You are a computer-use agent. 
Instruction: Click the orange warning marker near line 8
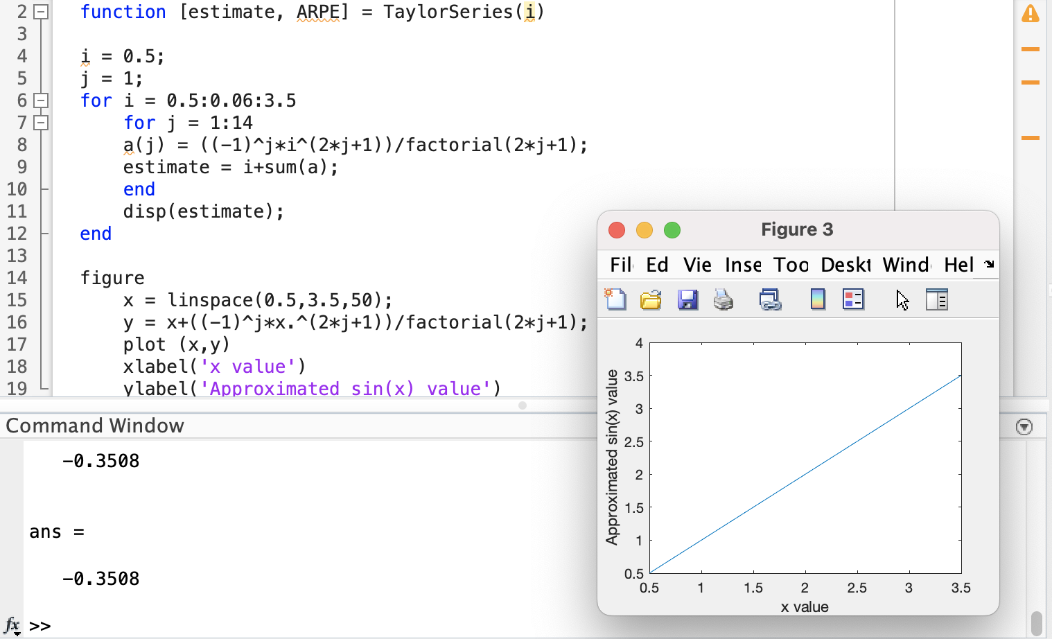coord(1032,139)
